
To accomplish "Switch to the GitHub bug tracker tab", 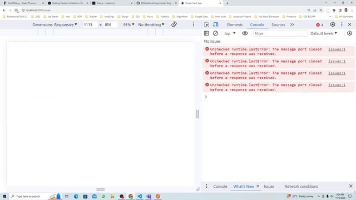I will coord(156,3).
